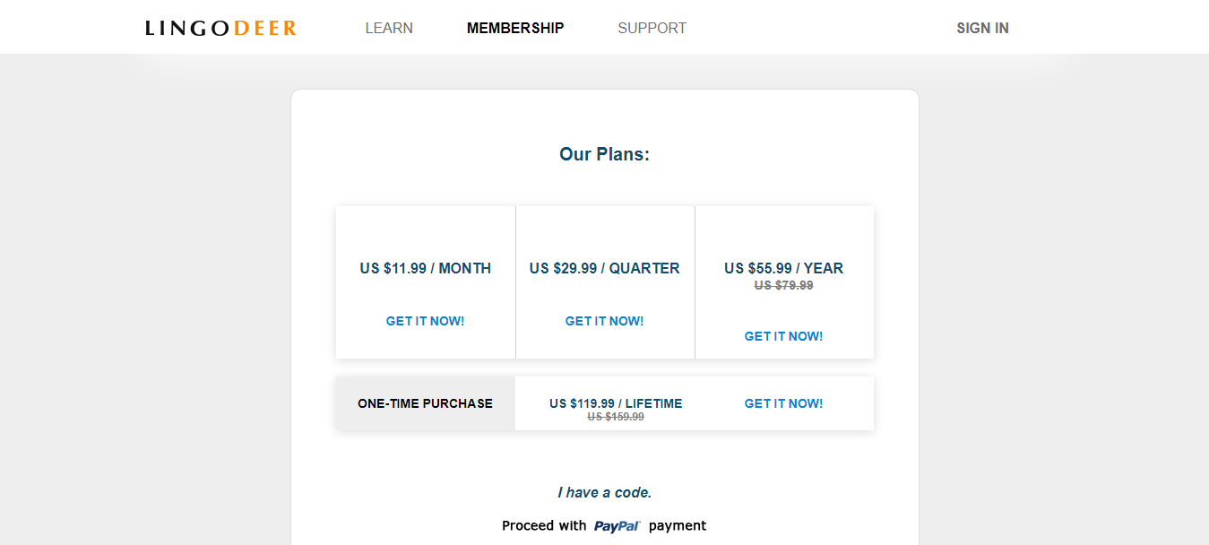1209x545 pixels.
Task: Click the US $119.99 / LIFETIME price text
Action: [x=616, y=403]
